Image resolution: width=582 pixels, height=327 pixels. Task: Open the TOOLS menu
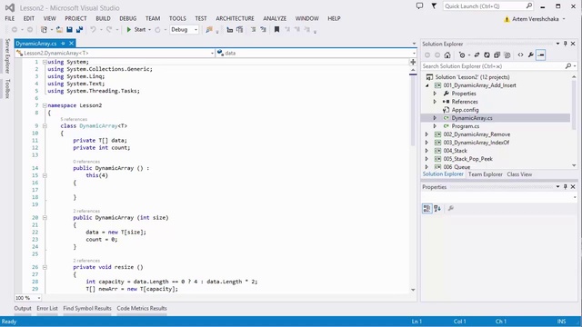177,18
